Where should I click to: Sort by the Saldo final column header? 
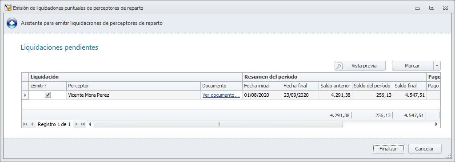click(409, 86)
